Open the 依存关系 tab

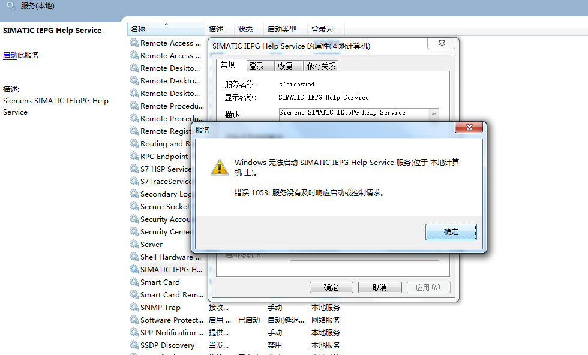tap(321, 66)
